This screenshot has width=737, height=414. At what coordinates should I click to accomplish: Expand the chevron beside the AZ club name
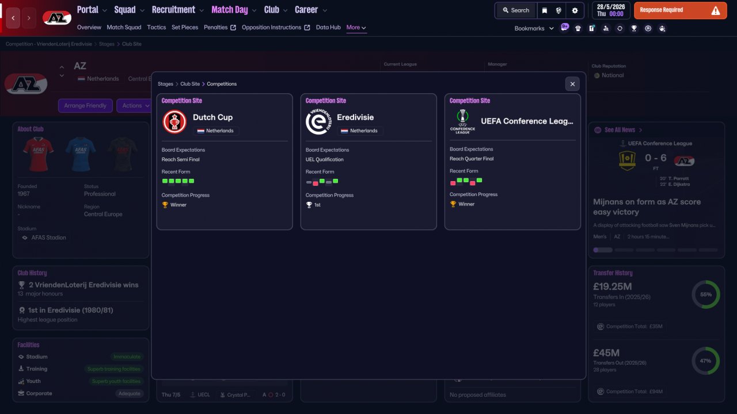(62, 75)
